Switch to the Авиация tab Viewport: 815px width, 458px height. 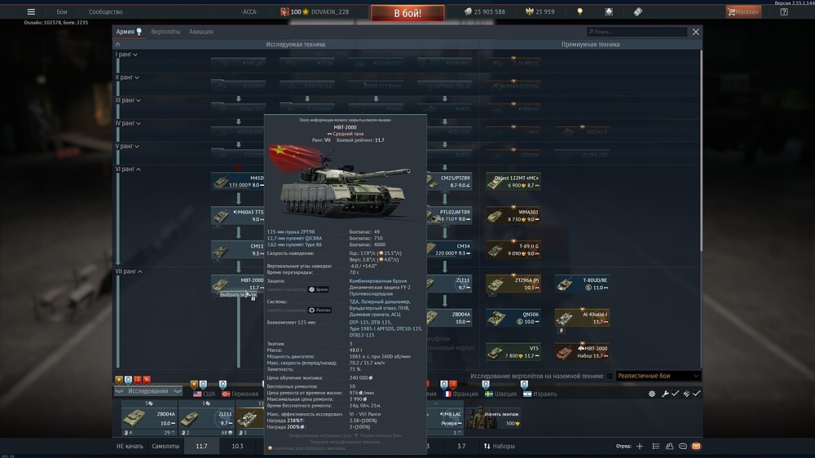200,32
